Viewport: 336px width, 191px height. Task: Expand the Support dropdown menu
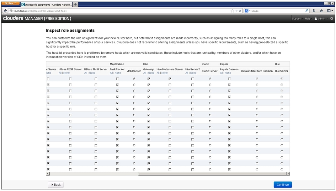297,19
